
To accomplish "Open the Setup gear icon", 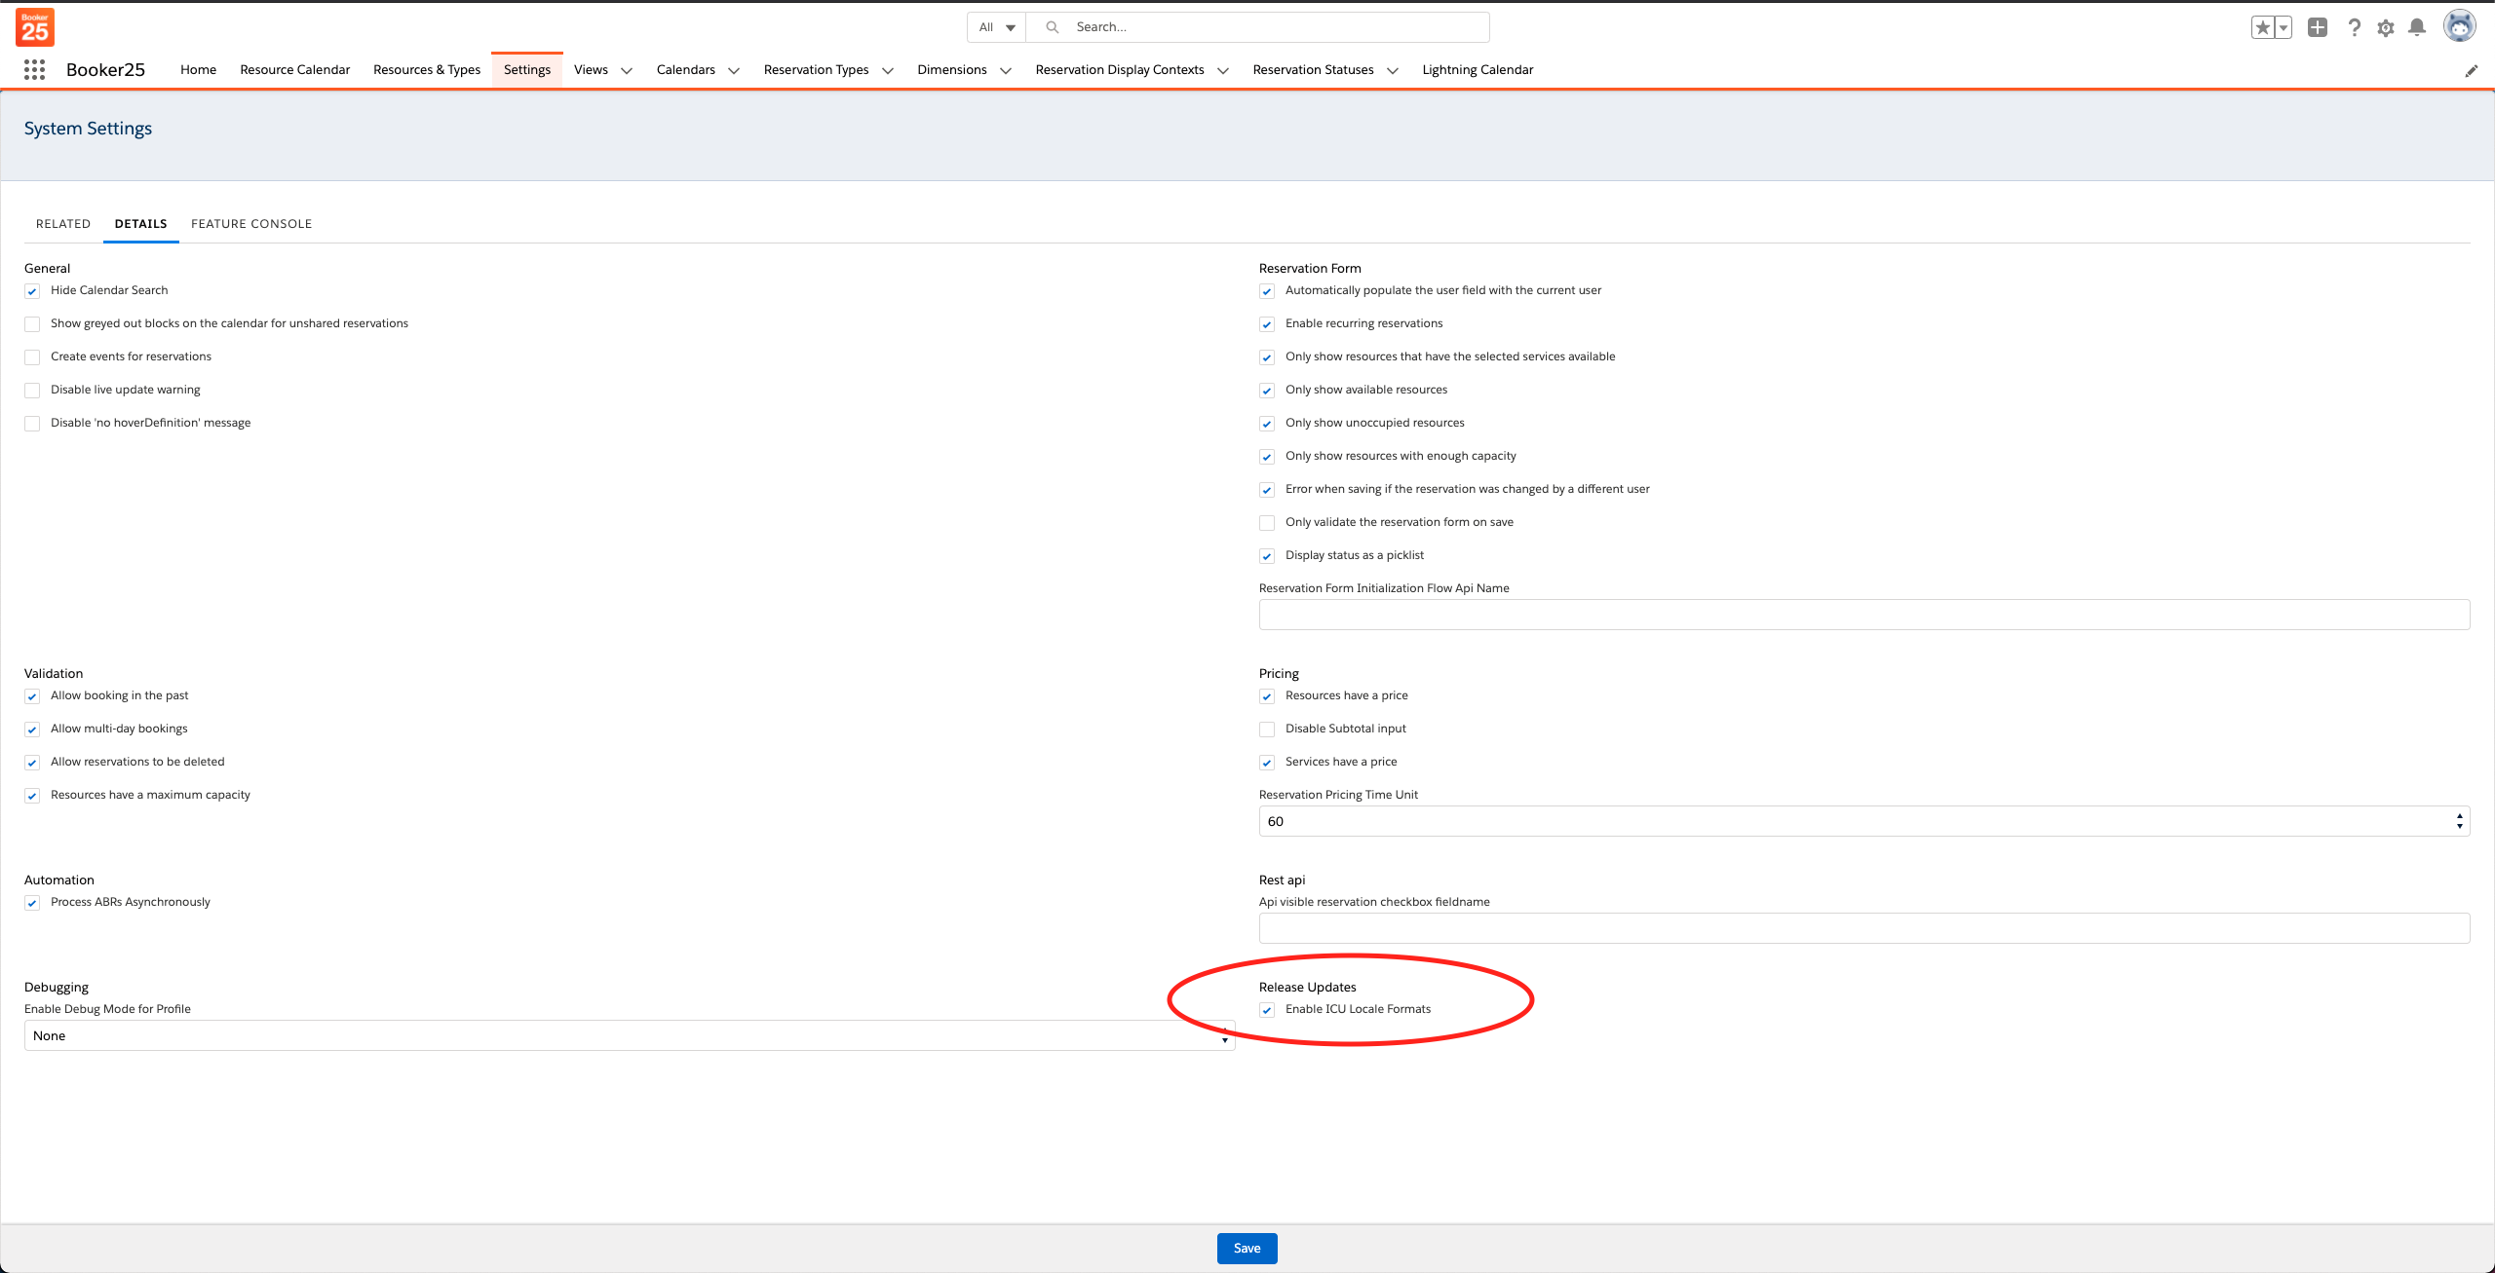I will 2385,27.
